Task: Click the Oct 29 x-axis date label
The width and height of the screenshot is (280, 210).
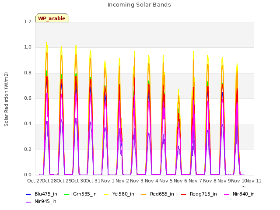Action: coord(64,181)
